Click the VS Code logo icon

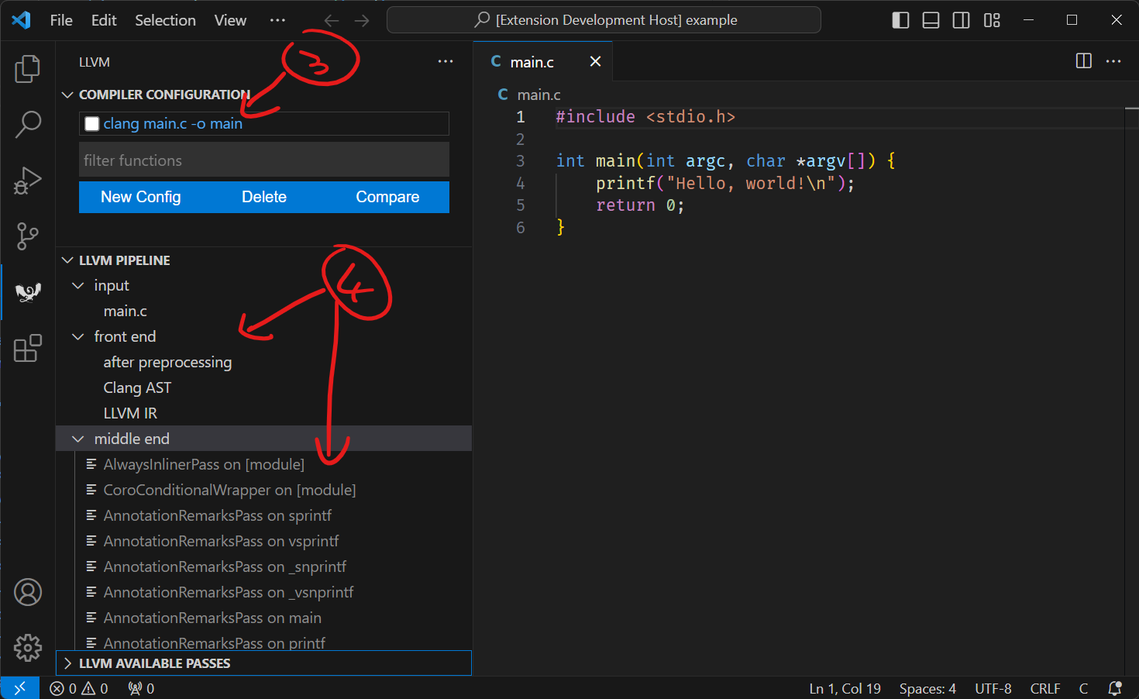(21, 20)
